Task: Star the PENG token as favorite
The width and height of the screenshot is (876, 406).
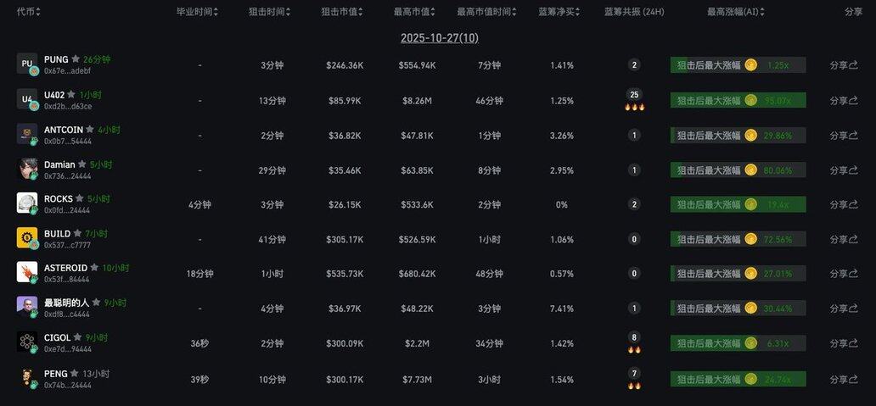Action: (x=75, y=373)
